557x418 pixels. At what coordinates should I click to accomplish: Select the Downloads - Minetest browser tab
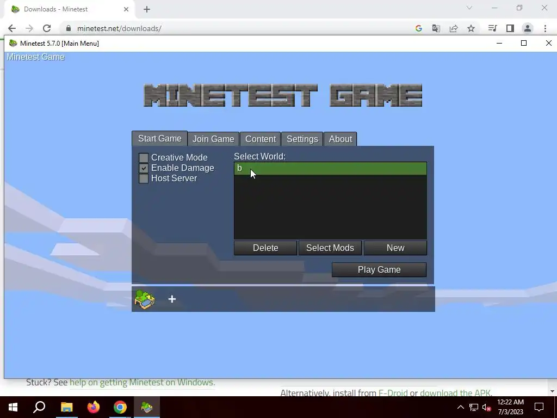point(69,9)
